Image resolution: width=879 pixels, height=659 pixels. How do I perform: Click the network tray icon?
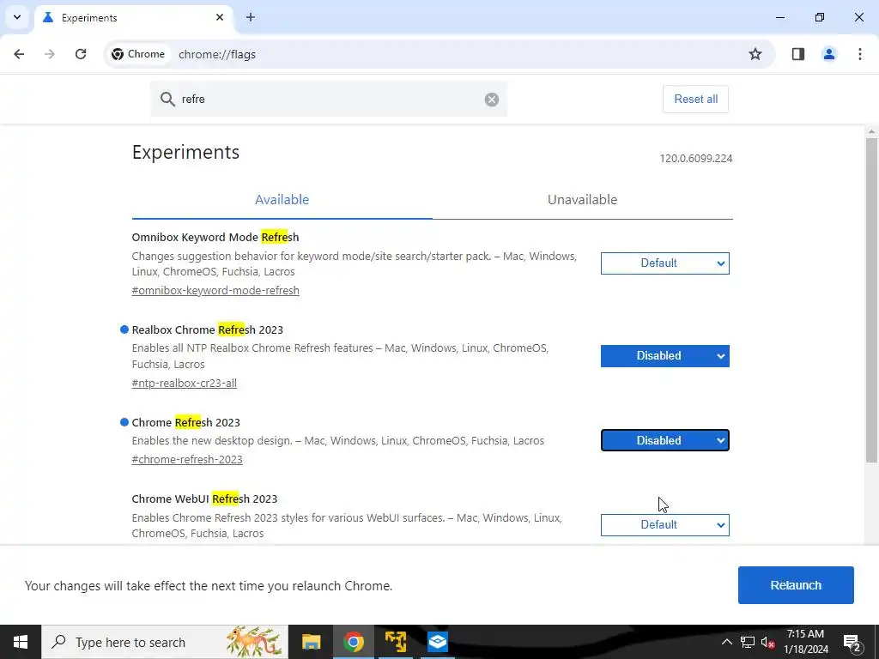[x=748, y=642]
